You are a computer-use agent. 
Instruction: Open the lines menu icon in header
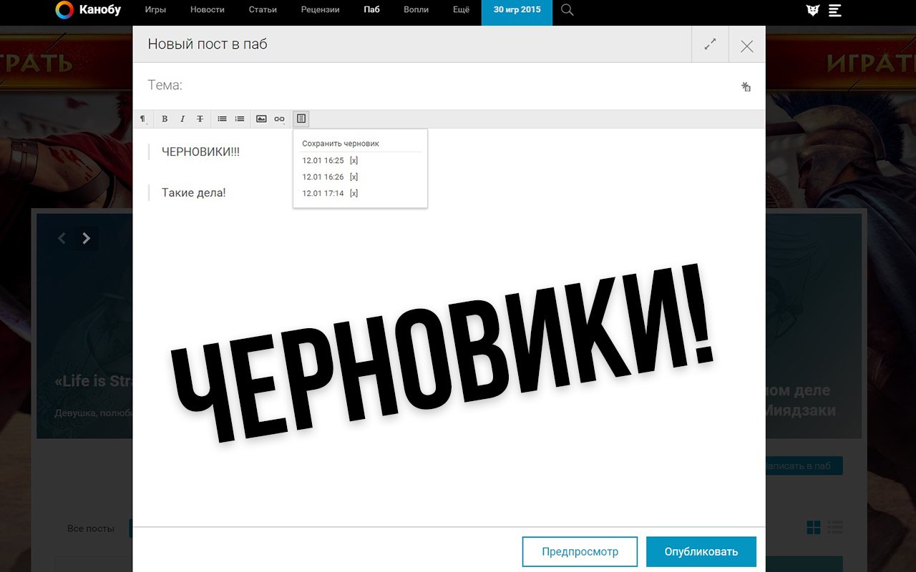834,10
